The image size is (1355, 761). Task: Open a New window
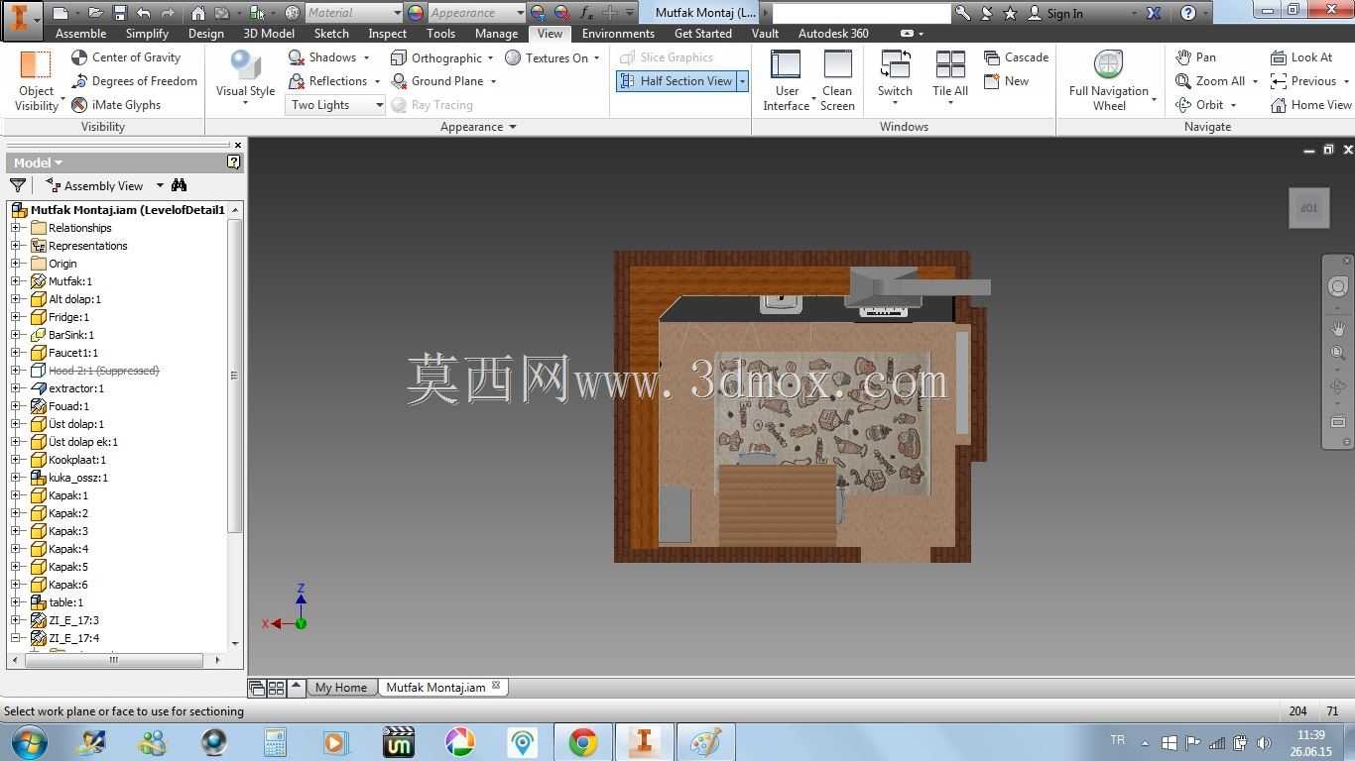(x=1006, y=81)
